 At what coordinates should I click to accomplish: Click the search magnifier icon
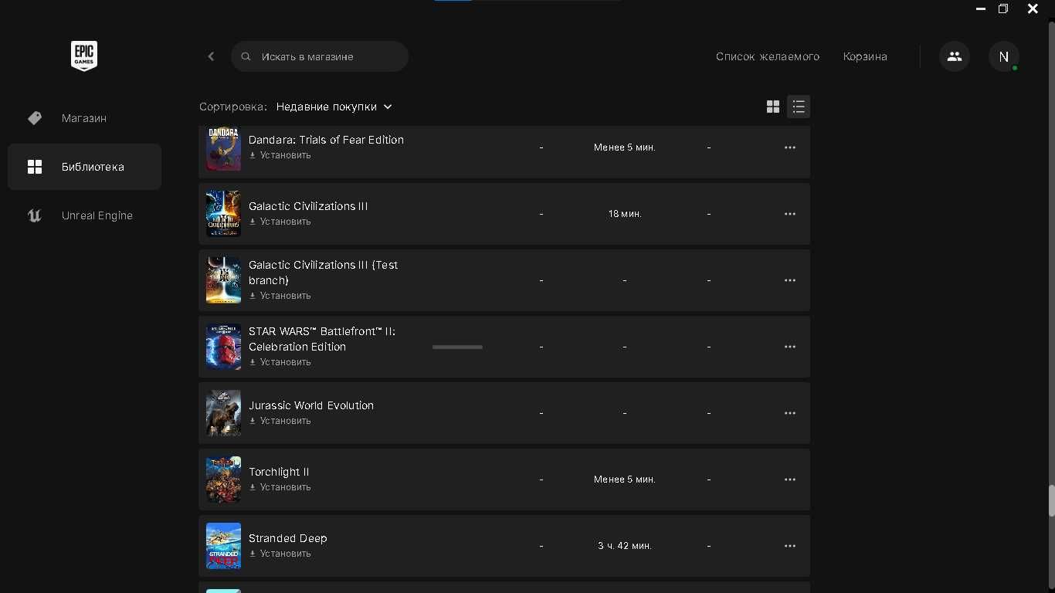[x=246, y=56]
